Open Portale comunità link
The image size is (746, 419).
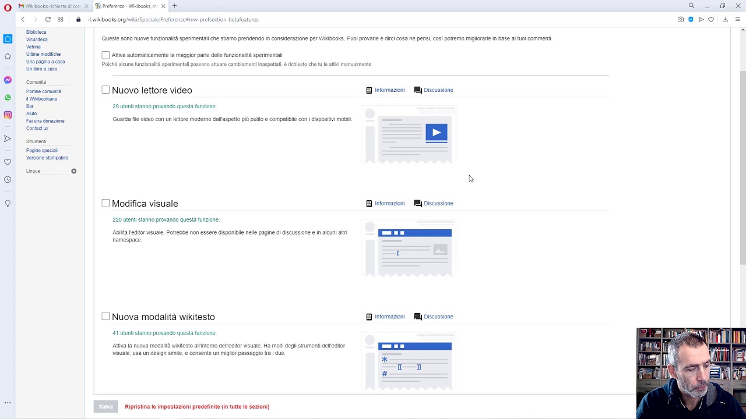click(43, 91)
